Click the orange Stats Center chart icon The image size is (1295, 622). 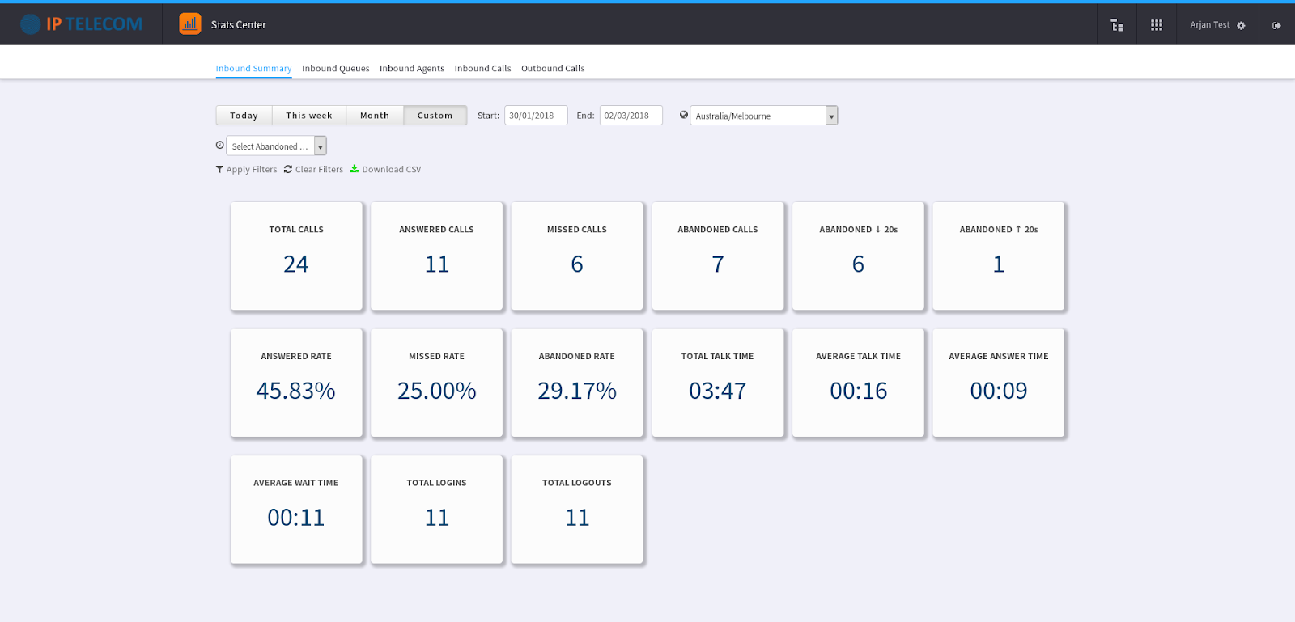tap(190, 24)
